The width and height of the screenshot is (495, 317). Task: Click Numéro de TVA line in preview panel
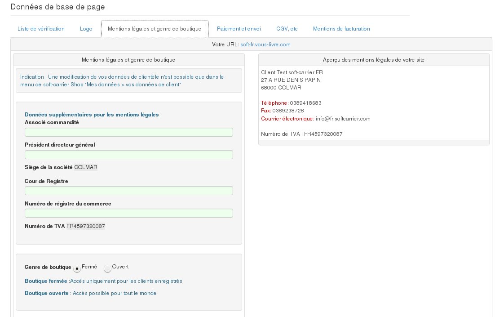(x=301, y=134)
